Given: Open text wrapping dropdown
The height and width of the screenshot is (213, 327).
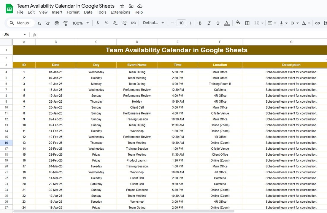Looking at the screenshot, I should click(x=295, y=23).
